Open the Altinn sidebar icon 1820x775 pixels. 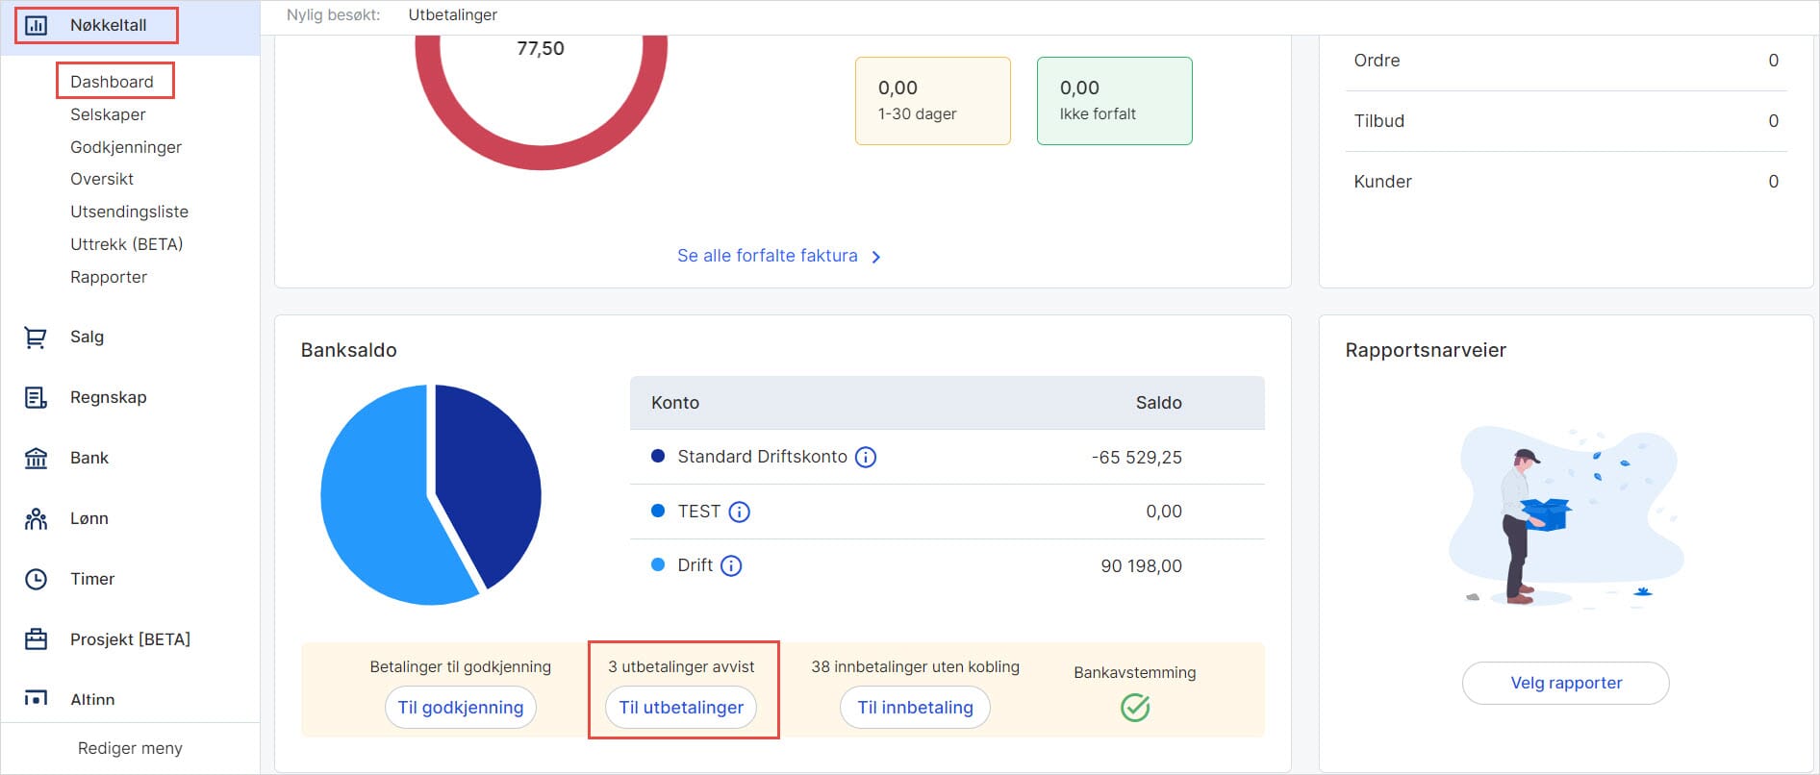click(36, 699)
